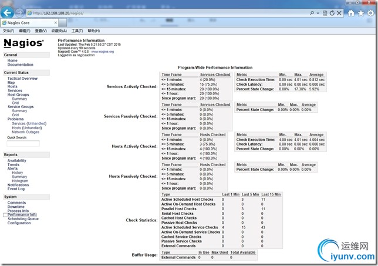Click the address bar URL field
Image resolution: width=378 pixels, height=266 pixels.
[x=166, y=13]
